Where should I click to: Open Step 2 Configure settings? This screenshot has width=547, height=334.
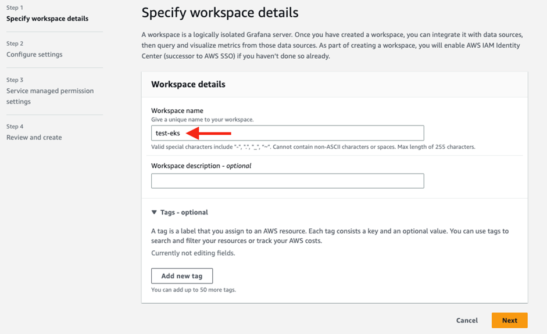[34, 55]
